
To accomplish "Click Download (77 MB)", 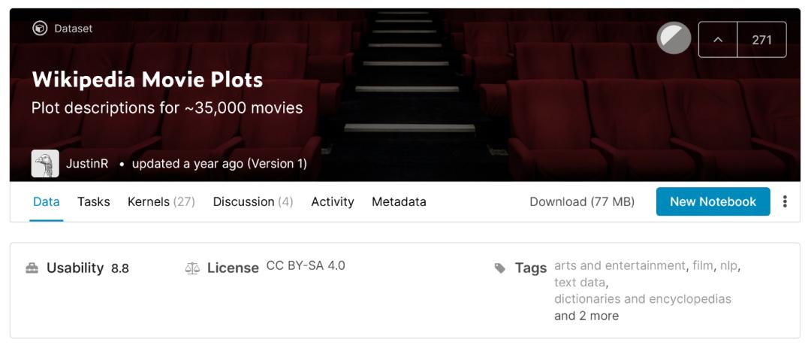I will (x=582, y=201).
